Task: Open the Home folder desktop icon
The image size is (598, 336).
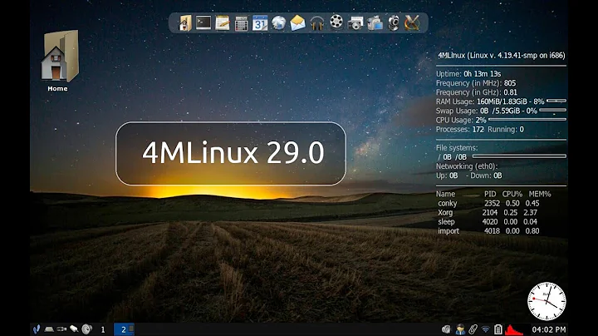Action: click(59, 61)
